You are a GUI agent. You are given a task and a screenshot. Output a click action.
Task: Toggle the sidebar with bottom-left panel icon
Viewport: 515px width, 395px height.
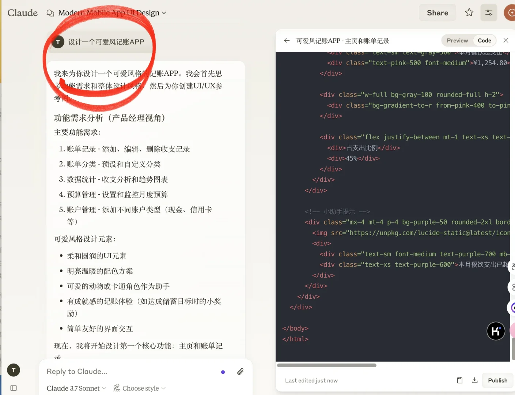(13, 388)
